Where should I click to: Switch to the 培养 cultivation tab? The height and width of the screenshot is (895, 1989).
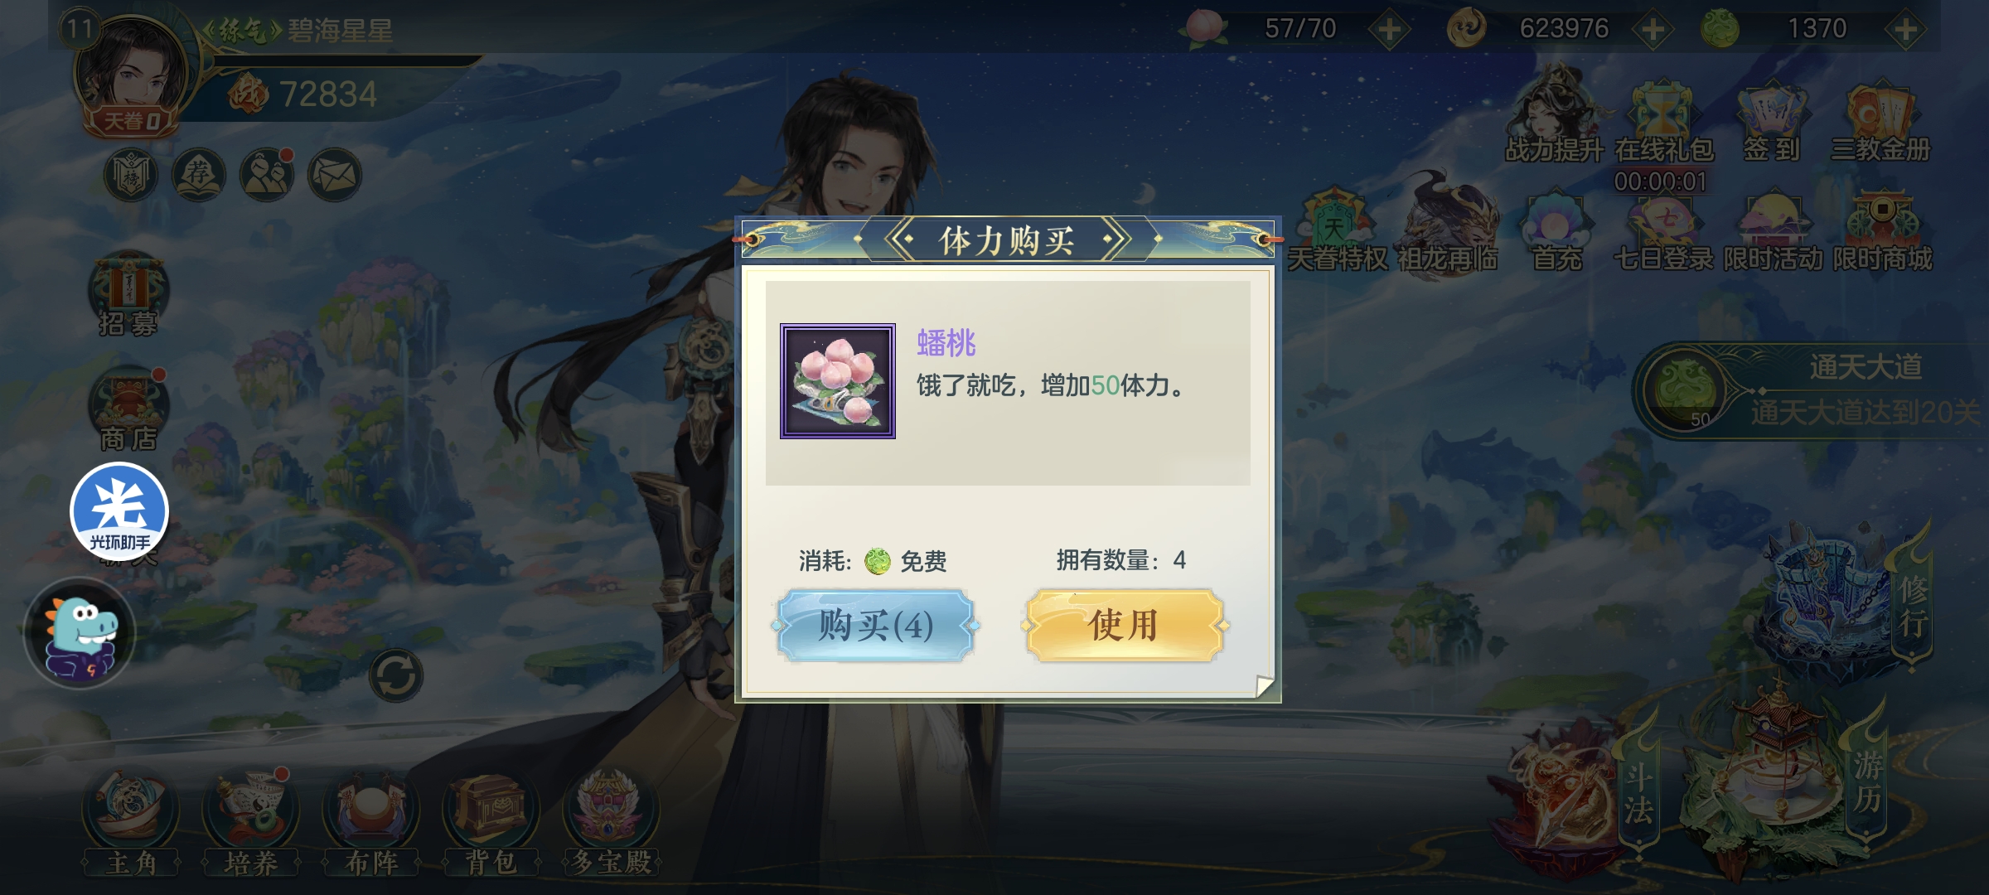tap(251, 823)
